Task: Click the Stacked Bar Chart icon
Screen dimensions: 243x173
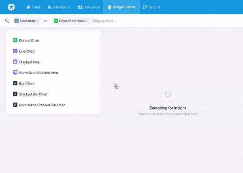Action: (15, 94)
